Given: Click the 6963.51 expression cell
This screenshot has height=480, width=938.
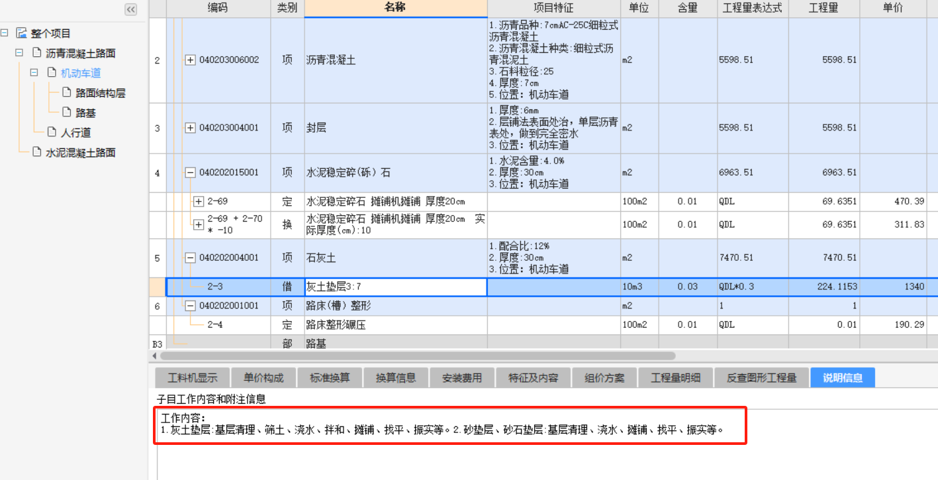Looking at the screenshot, I should point(753,173).
